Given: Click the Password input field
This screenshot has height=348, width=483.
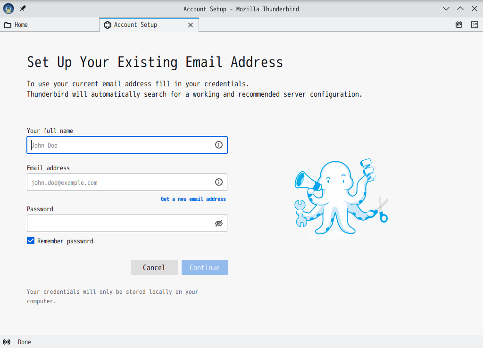Looking at the screenshot, I should [127, 223].
